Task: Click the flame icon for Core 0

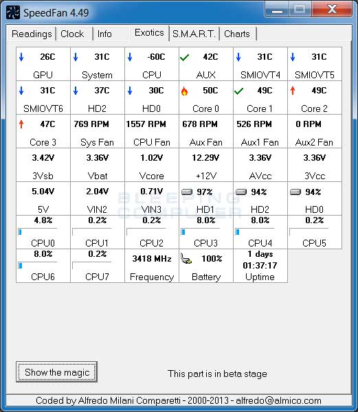Action: coord(185,91)
